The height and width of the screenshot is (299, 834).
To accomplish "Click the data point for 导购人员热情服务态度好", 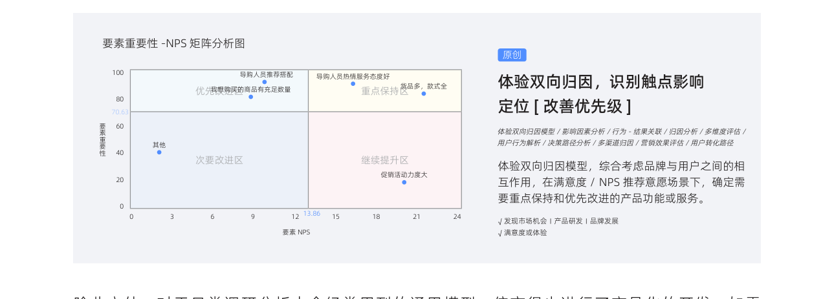I will click(x=353, y=83).
